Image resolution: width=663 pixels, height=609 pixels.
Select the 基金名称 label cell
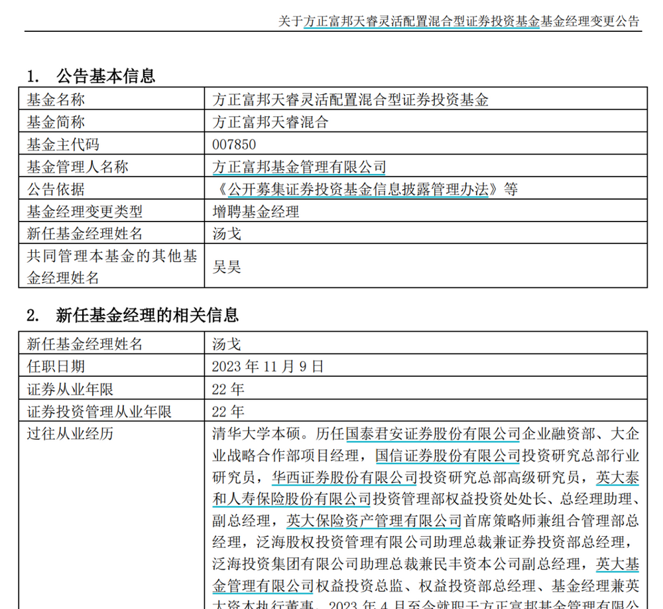111,99
